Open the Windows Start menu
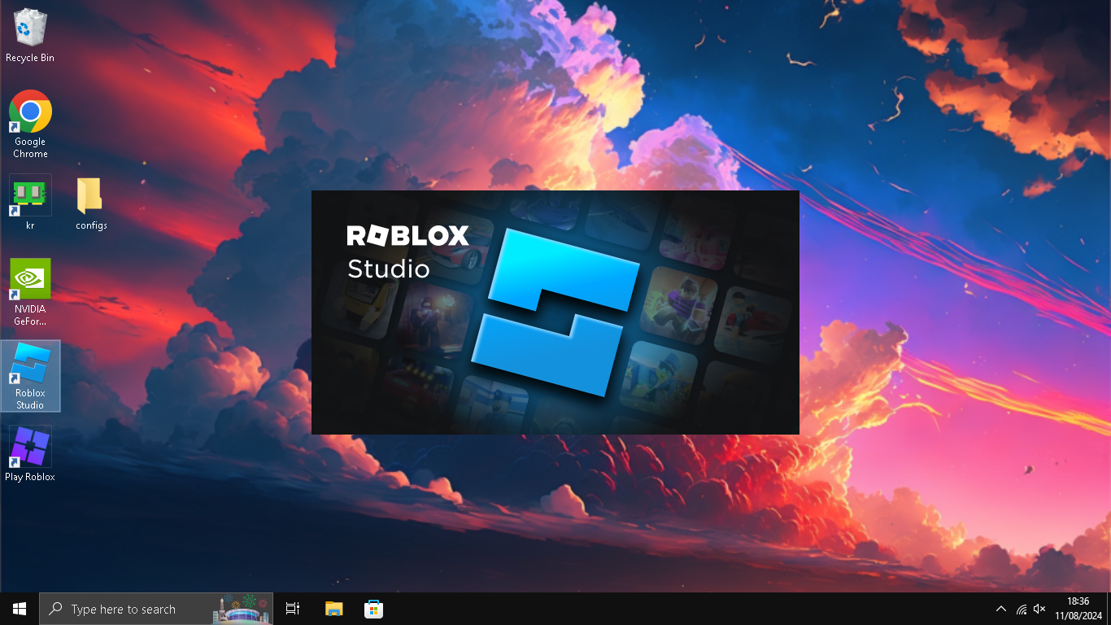Image resolution: width=1111 pixels, height=625 pixels. tap(20, 609)
